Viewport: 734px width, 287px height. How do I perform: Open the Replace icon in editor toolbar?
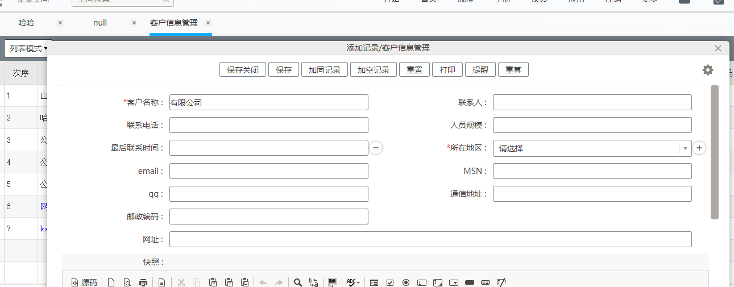pyautogui.click(x=313, y=282)
